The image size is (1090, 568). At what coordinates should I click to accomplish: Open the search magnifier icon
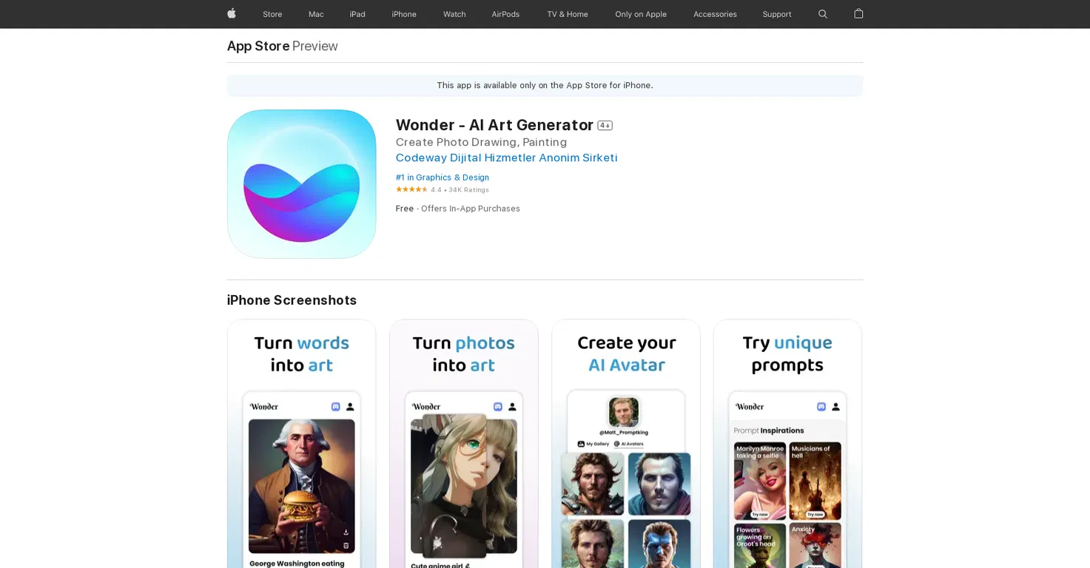coord(822,14)
